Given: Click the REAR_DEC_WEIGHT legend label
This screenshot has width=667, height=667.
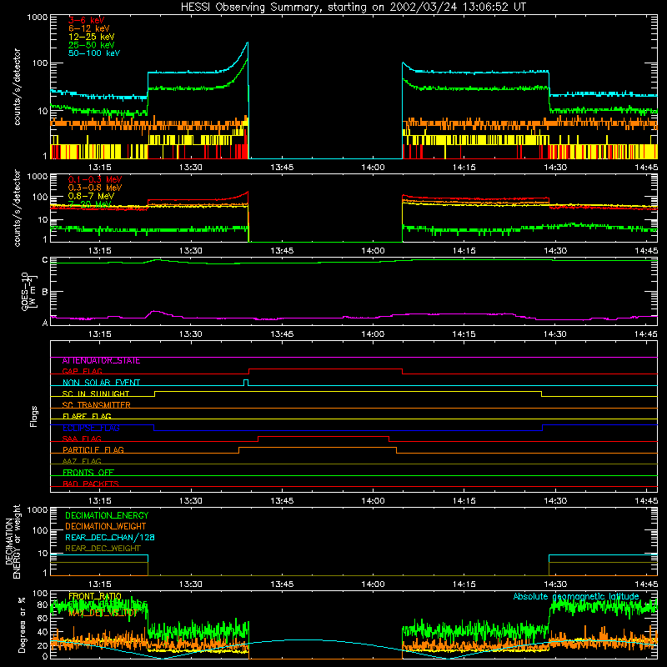Looking at the screenshot, I should click(x=103, y=549).
